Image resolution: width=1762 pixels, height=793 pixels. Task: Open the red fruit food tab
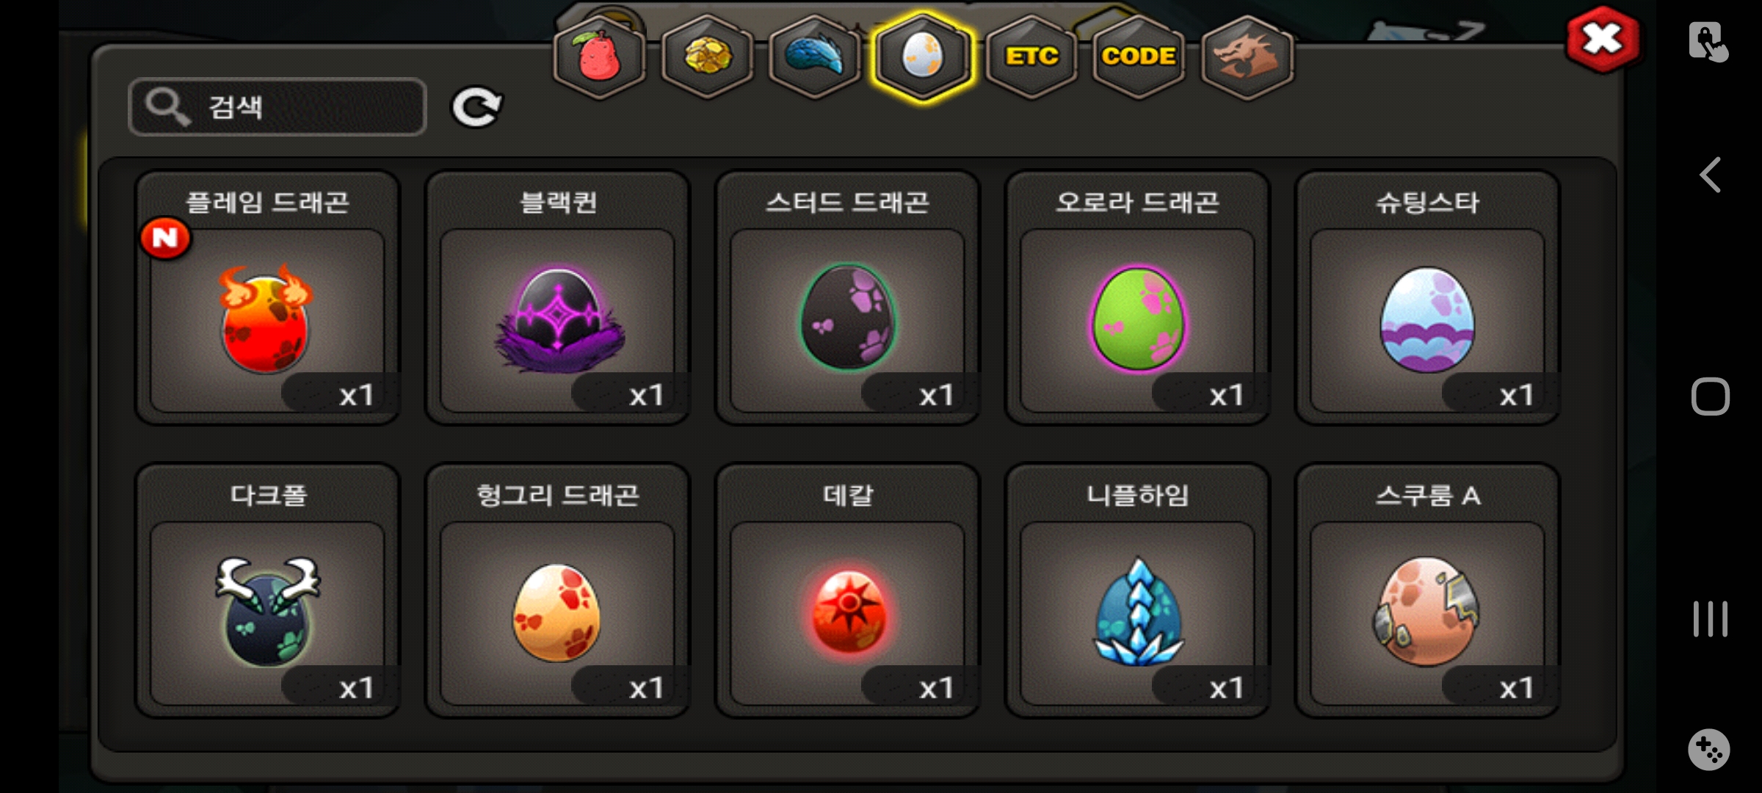(600, 57)
